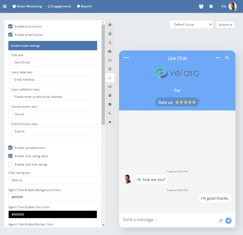Select the image icon in settings sidebar

(x=110, y=34)
